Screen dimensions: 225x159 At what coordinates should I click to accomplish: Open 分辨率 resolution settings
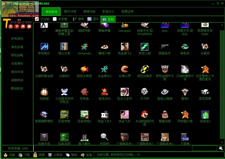pyautogui.click(x=55, y=155)
